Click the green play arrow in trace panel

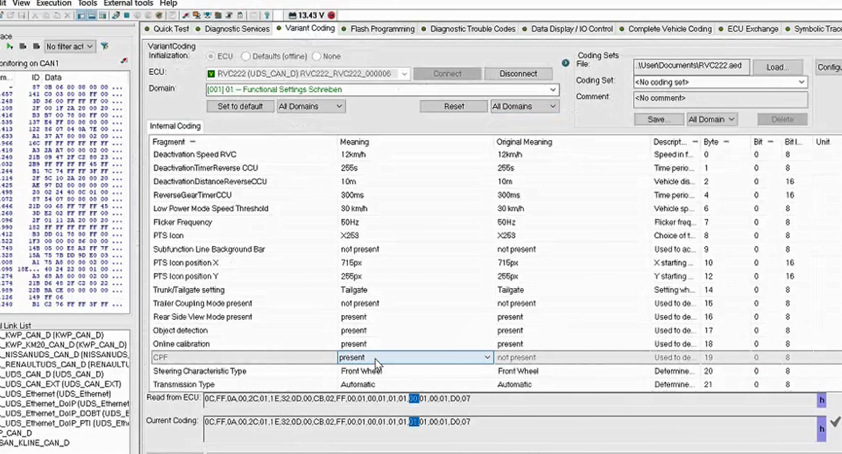click(9, 46)
